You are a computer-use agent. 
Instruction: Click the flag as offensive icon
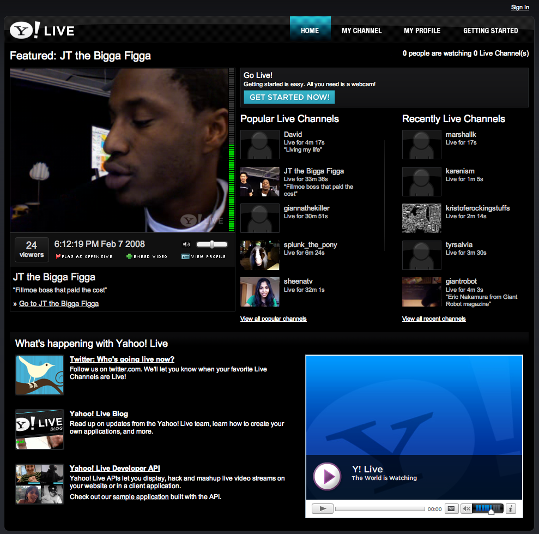(58, 256)
